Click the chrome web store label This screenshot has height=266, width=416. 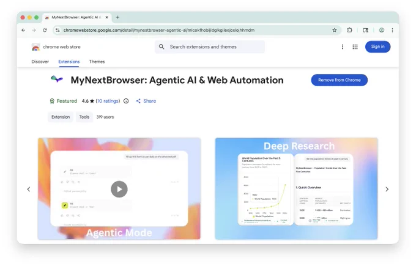pyautogui.click(x=62, y=47)
